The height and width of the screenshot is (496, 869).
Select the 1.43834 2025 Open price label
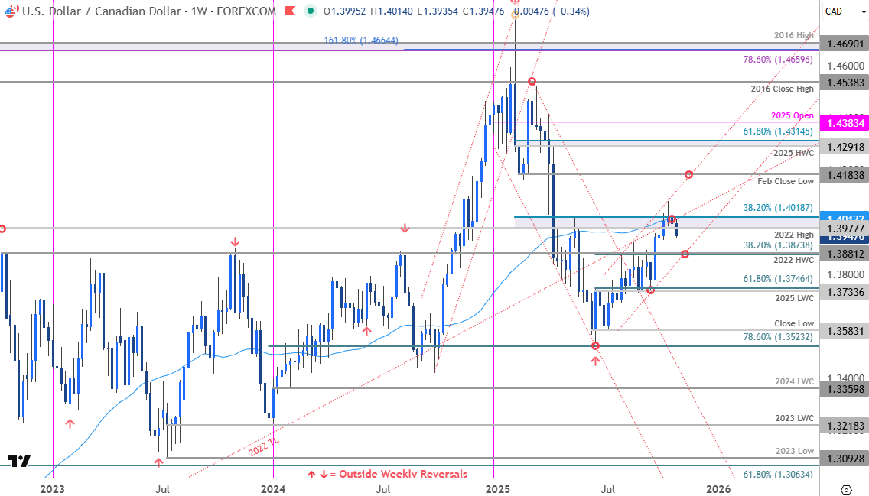click(844, 122)
